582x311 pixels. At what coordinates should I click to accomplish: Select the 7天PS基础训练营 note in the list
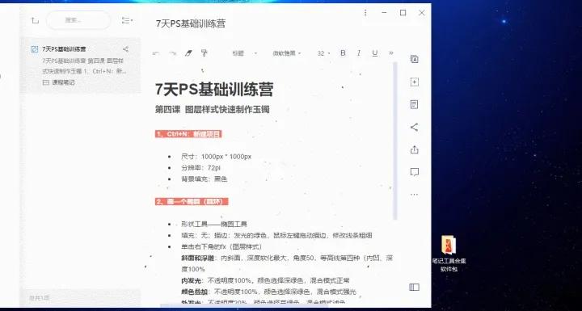[80, 65]
